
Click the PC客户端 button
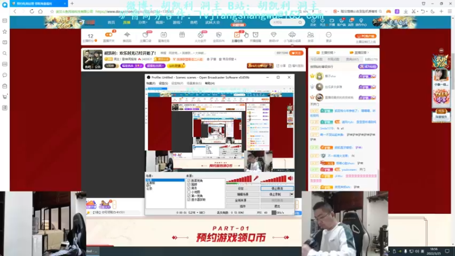[365, 36]
